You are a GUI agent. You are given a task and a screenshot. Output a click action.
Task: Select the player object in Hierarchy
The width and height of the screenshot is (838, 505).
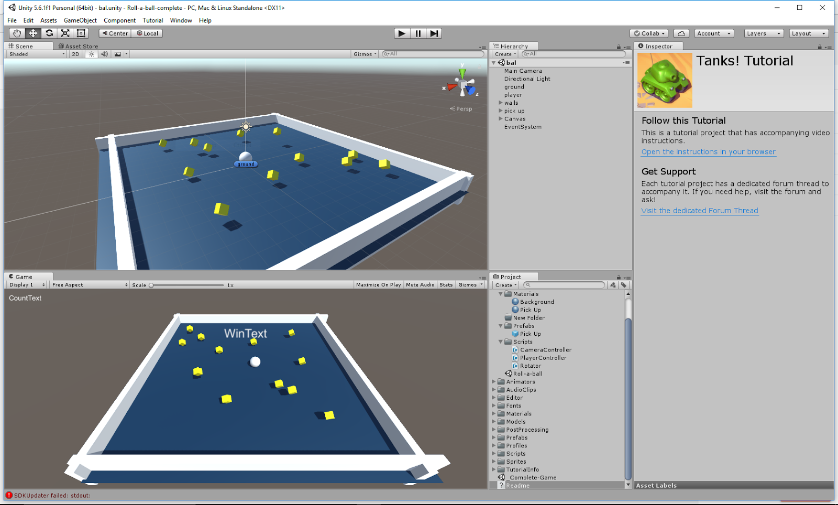click(x=513, y=95)
